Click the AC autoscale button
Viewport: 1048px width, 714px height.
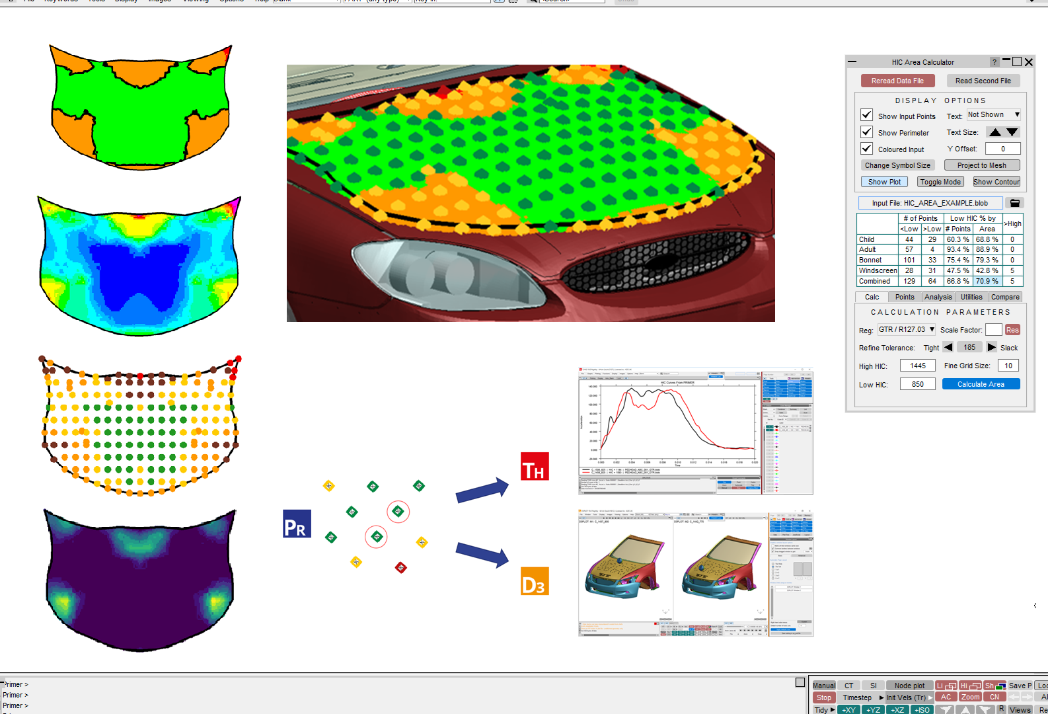(946, 697)
